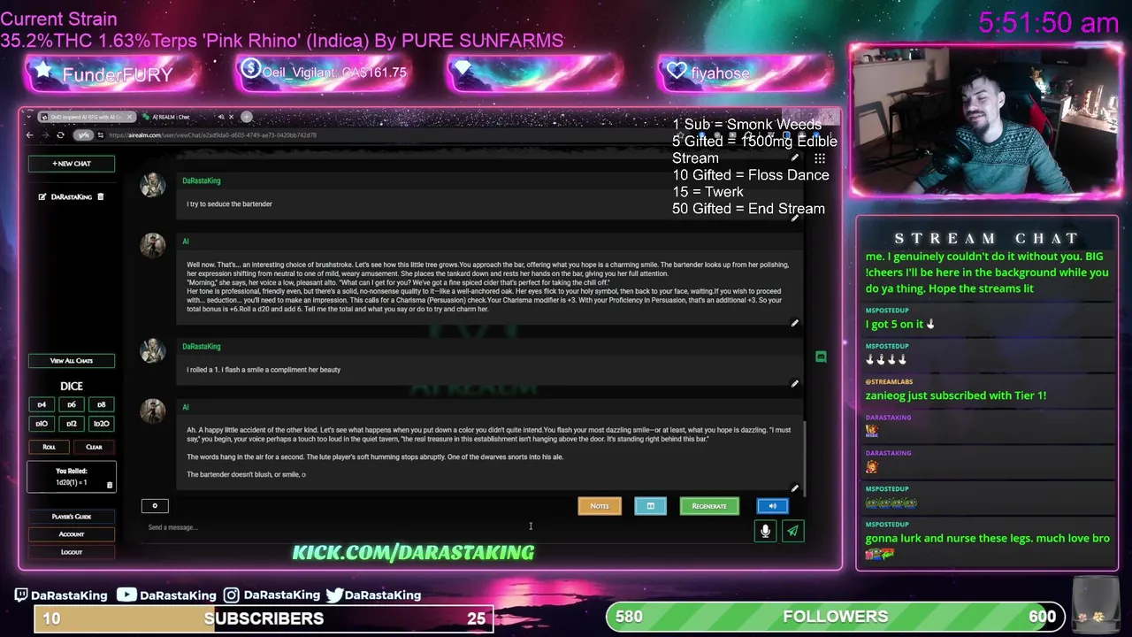This screenshot has width=1132, height=637.
Task: Clear the selected dice
Action: pos(94,447)
